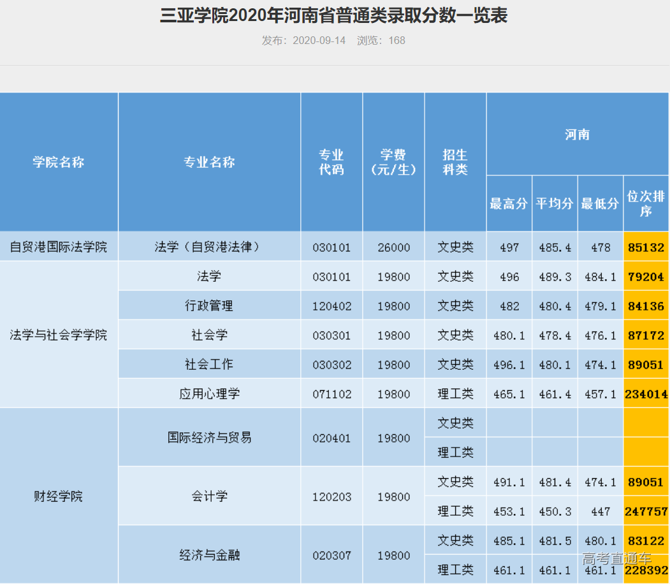670x584 pixels.
Task: Click the 学费（元/生）header cell
Action: pos(393,163)
